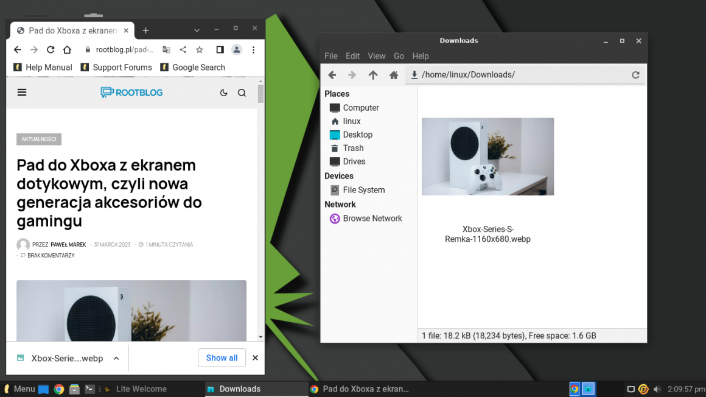Image resolution: width=706 pixels, height=397 pixels.
Task: Refresh the Downloads folder view
Action: (x=635, y=74)
